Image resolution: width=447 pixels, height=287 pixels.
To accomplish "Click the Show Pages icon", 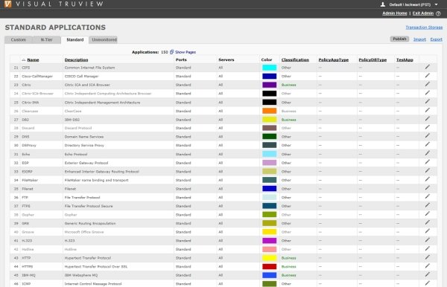I will pyautogui.click(x=171, y=52).
